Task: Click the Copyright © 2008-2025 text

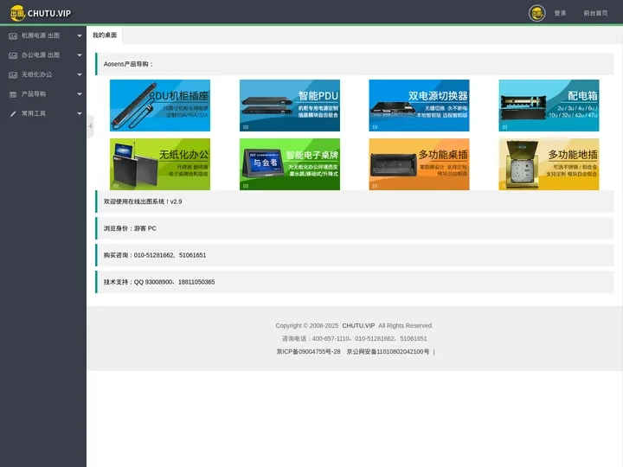Action: [307, 326]
